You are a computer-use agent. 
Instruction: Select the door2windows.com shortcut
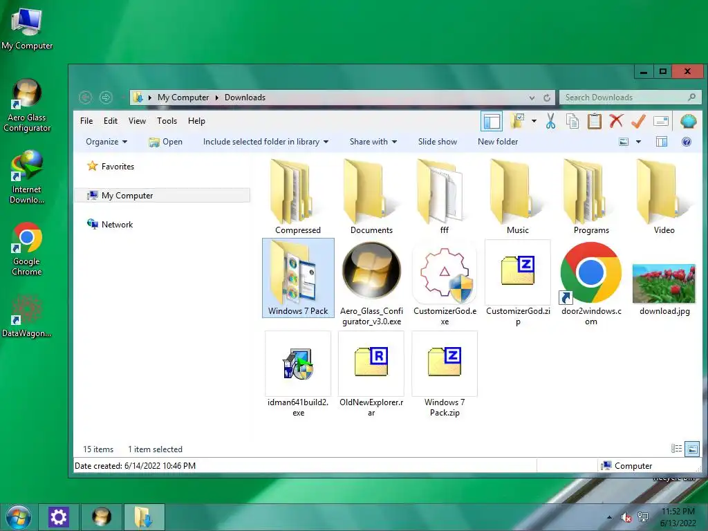tap(591, 283)
